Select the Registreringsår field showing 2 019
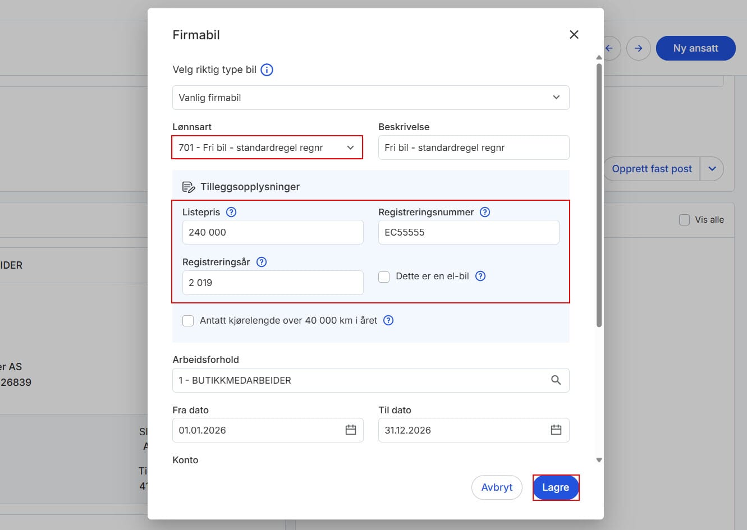This screenshot has width=747, height=530. click(273, 283)
